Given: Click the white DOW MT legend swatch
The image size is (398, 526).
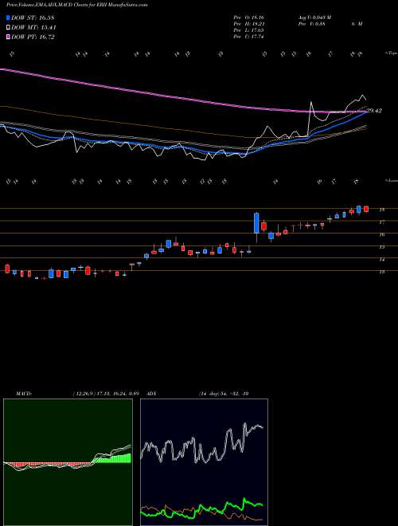Looking at the screenshot, I should pyautogui.click(x=9, y=28).
